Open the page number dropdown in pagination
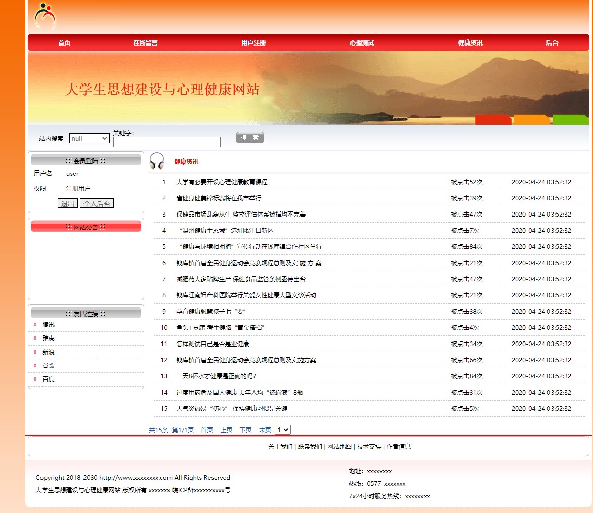593x513 pixels. (282, 430)
